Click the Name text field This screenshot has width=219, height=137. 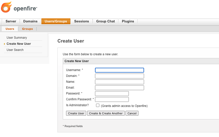pos(119,82)
